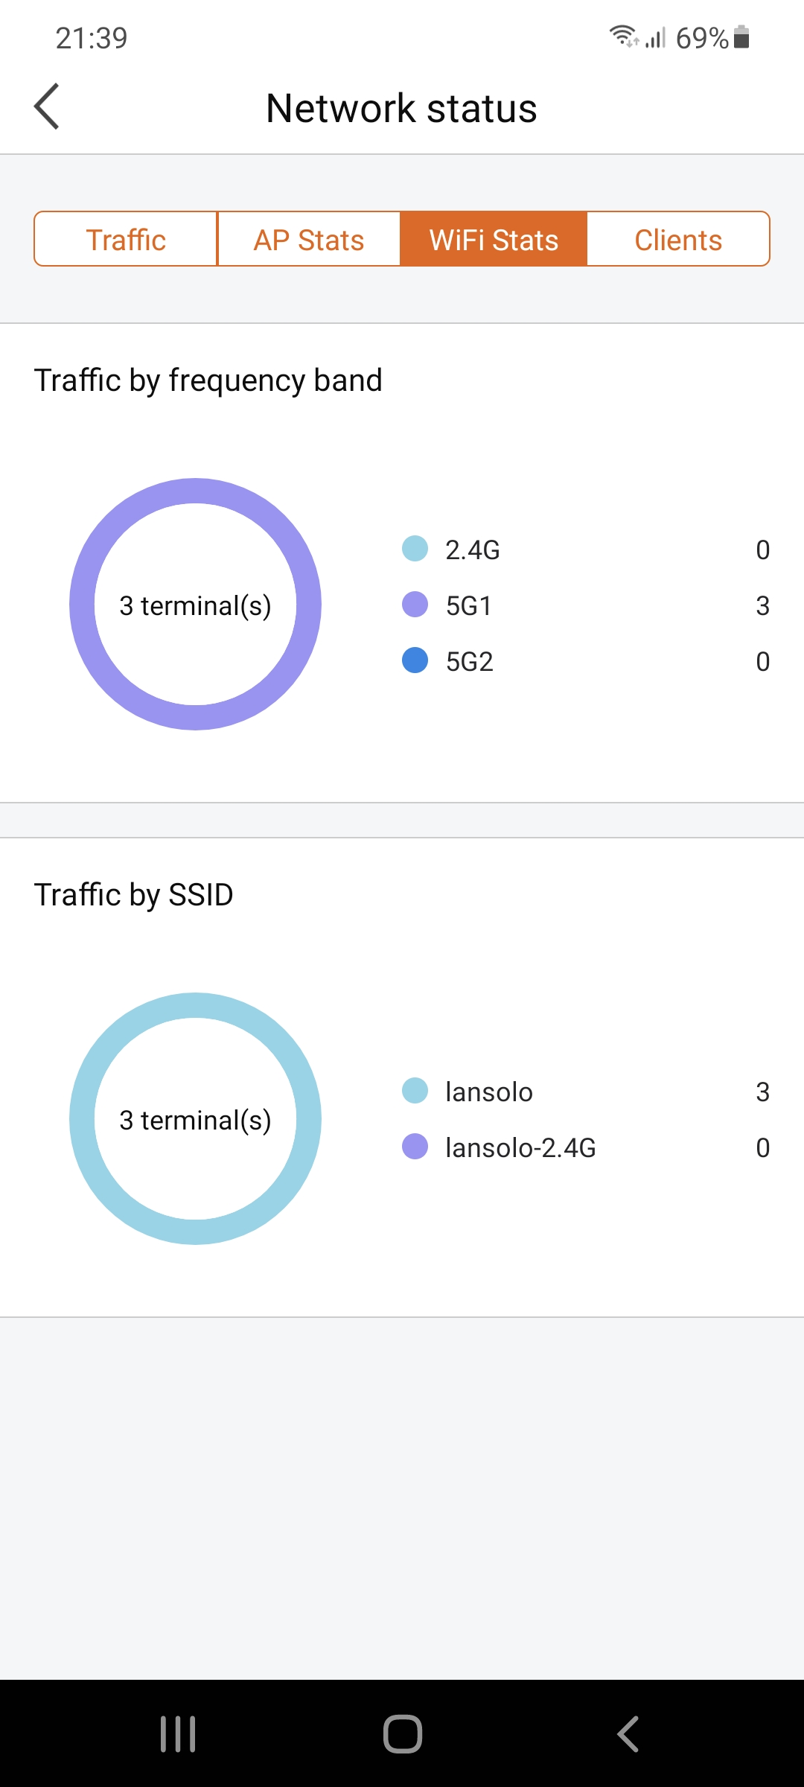Screen dimensions: 804x1787
Task: Open Android recent apps button
Action: [x=178, y=1733]
